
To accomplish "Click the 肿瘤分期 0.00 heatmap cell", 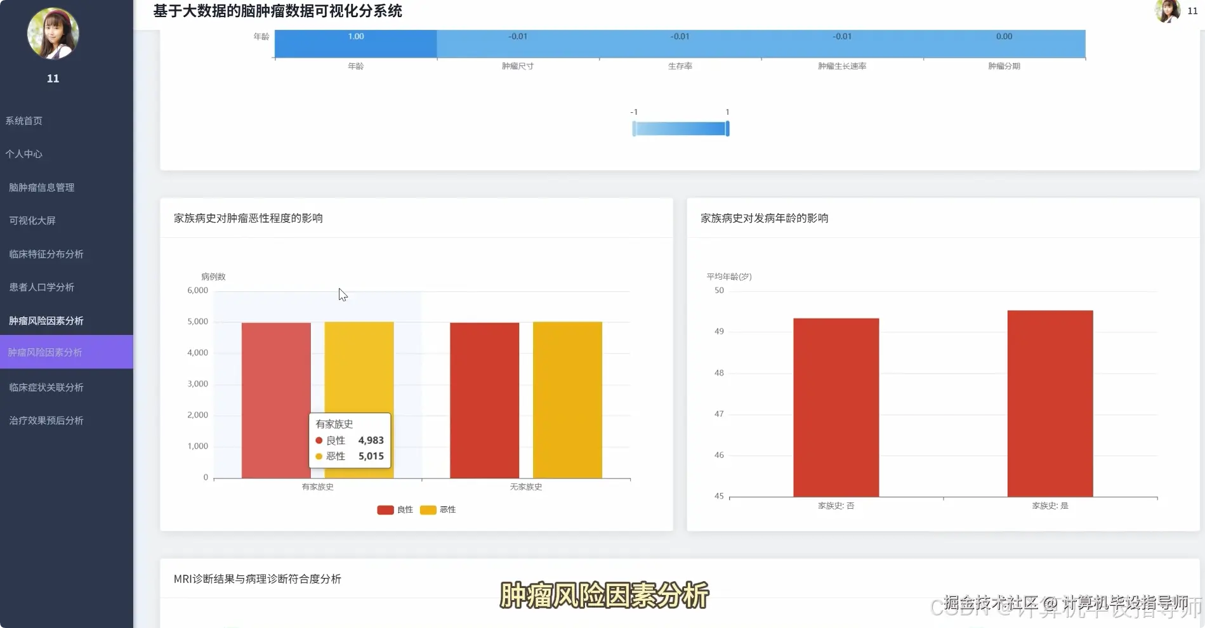I will pos(1004,43).
